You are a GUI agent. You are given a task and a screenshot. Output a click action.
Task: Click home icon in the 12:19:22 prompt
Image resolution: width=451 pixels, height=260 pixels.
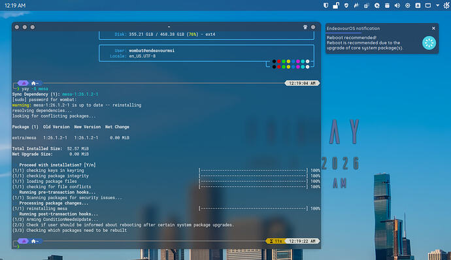pyautogui.click(x=33, y=241)
